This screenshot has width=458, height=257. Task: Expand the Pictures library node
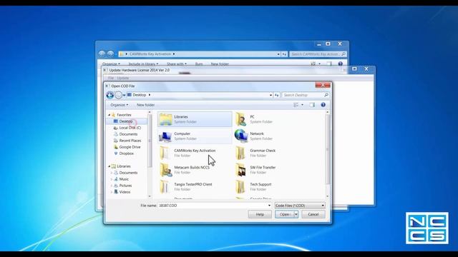(112, 186)
